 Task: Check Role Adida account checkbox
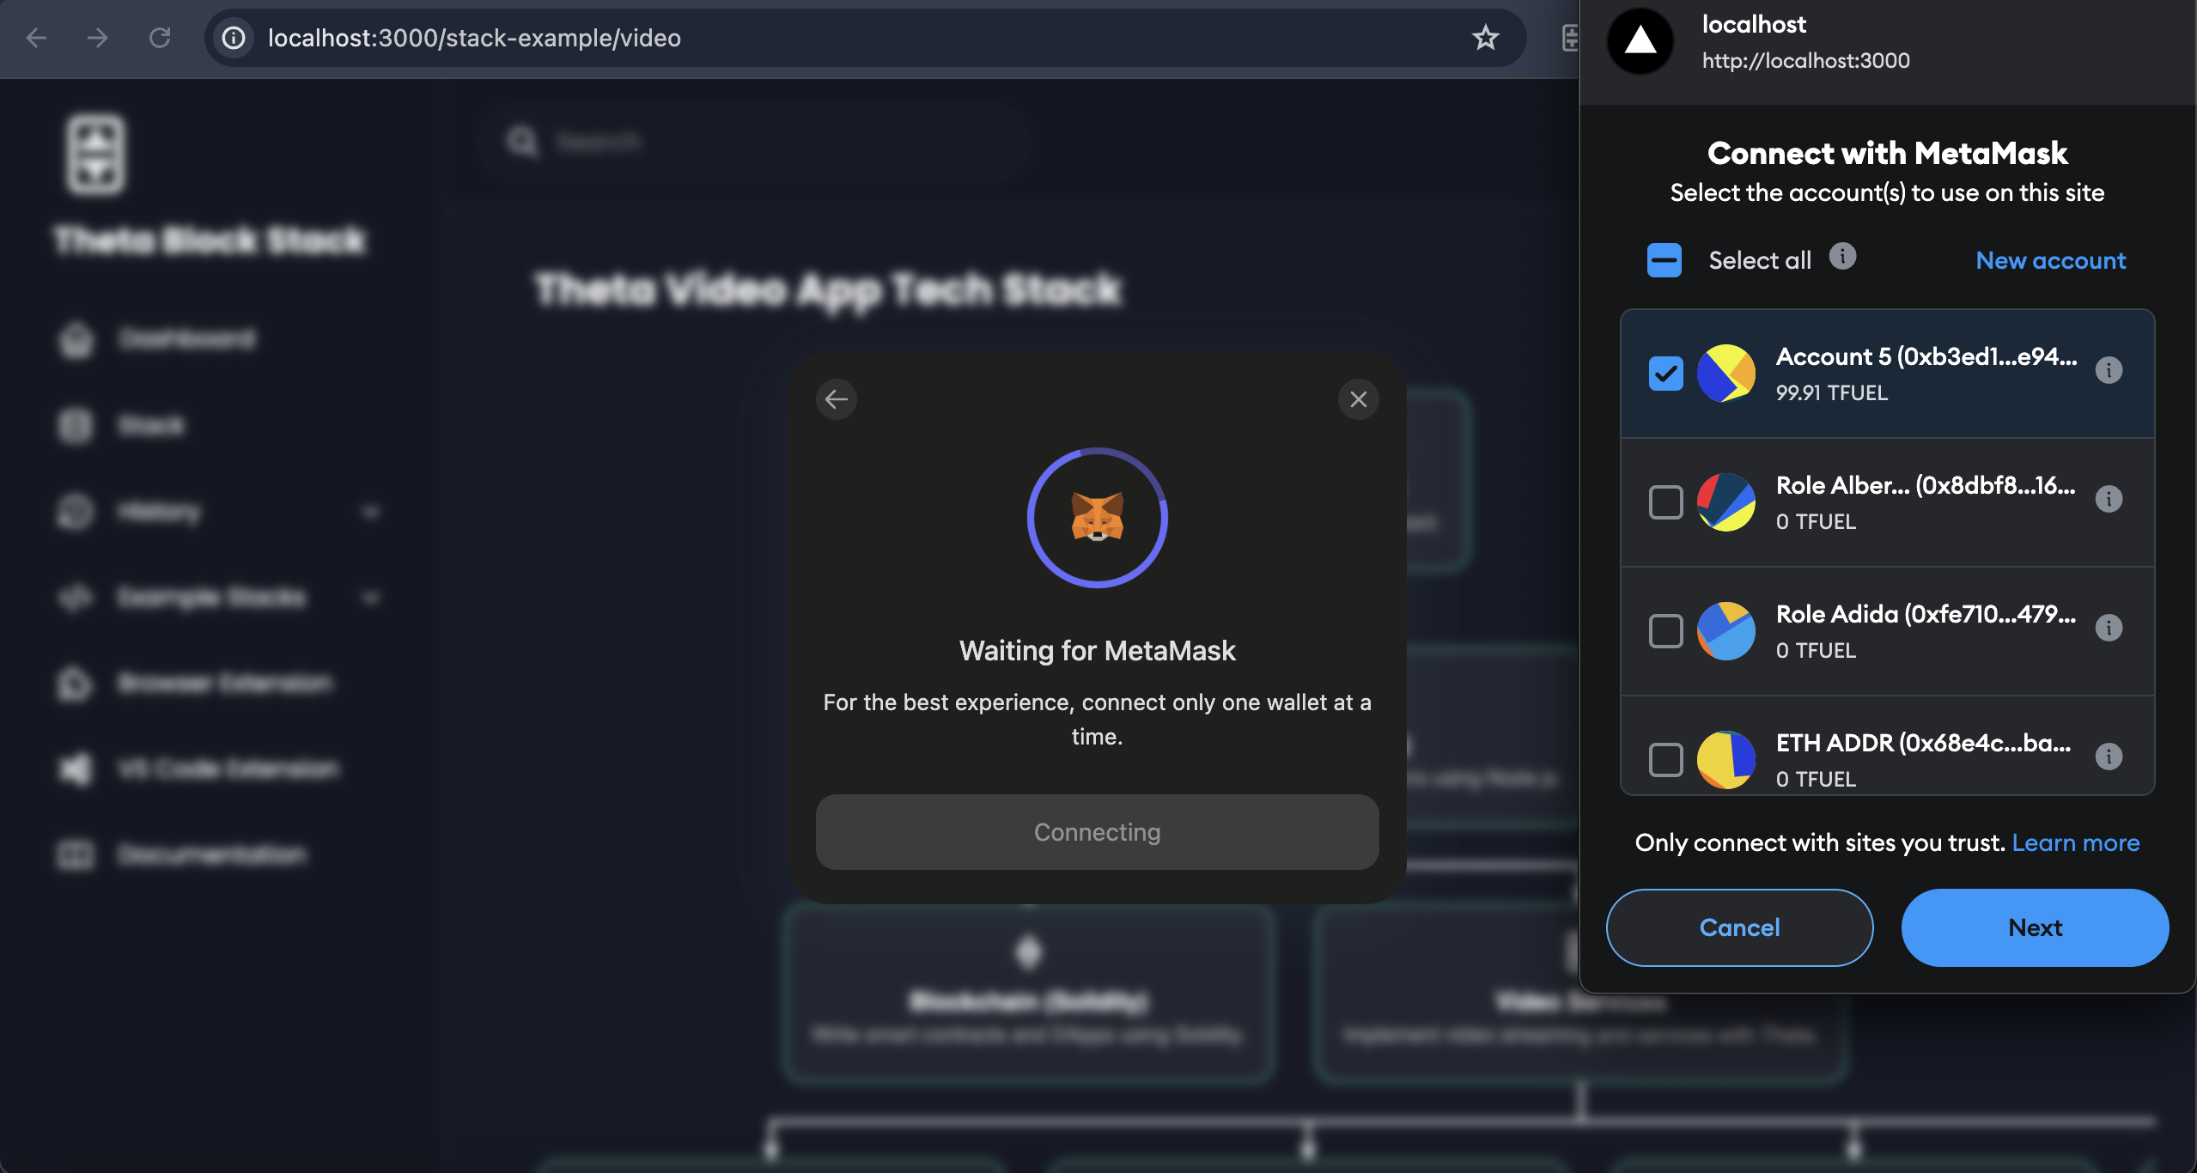click(x=1665, y=631)
